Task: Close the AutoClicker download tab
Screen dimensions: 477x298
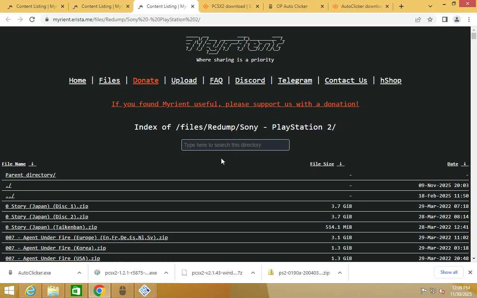Action: coord(387,6)
